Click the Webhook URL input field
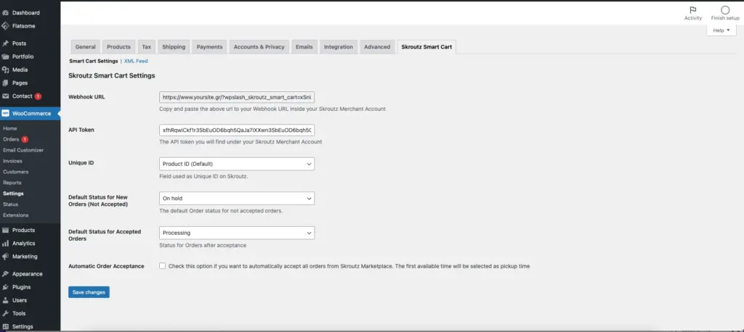 [x=237, y=97]
